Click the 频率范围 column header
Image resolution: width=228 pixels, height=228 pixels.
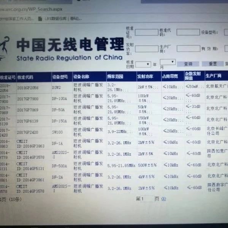(x=115, y=76)
